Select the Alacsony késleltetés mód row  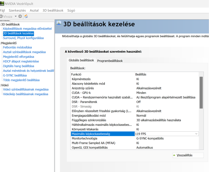tap(135, 84)
